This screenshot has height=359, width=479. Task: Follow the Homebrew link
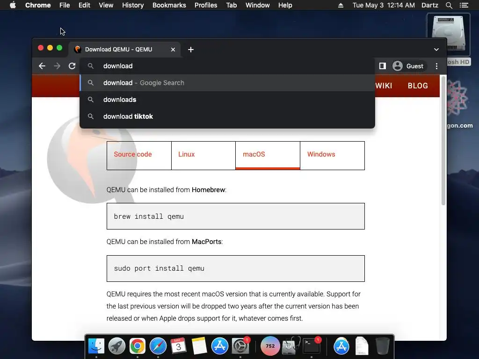pyautogui.click(x=208, y=190)
